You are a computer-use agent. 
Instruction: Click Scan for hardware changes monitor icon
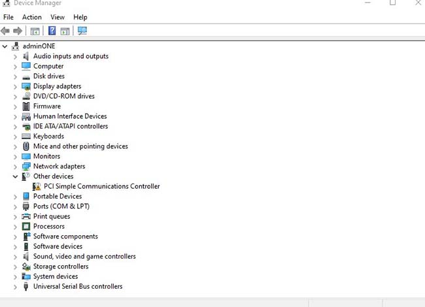[x=82, y=31]
